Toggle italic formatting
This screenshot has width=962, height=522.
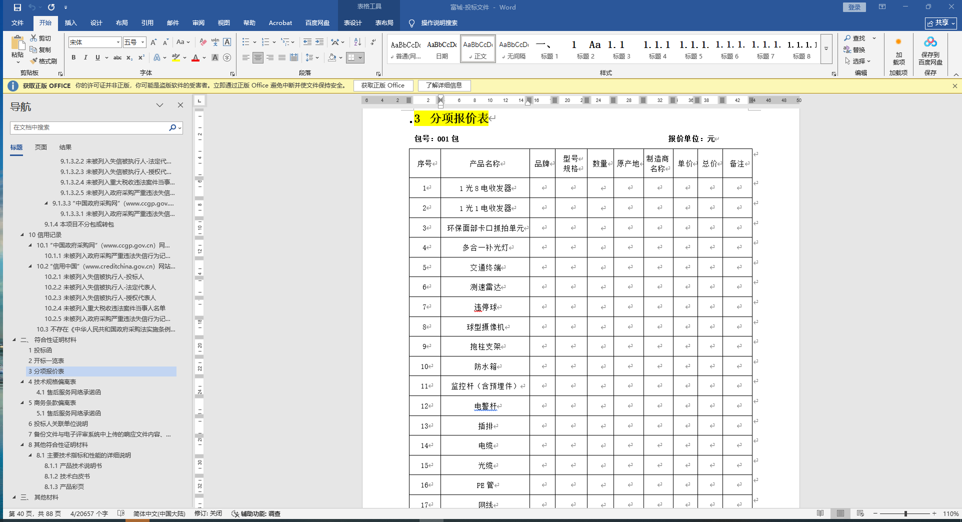point(85,57)
